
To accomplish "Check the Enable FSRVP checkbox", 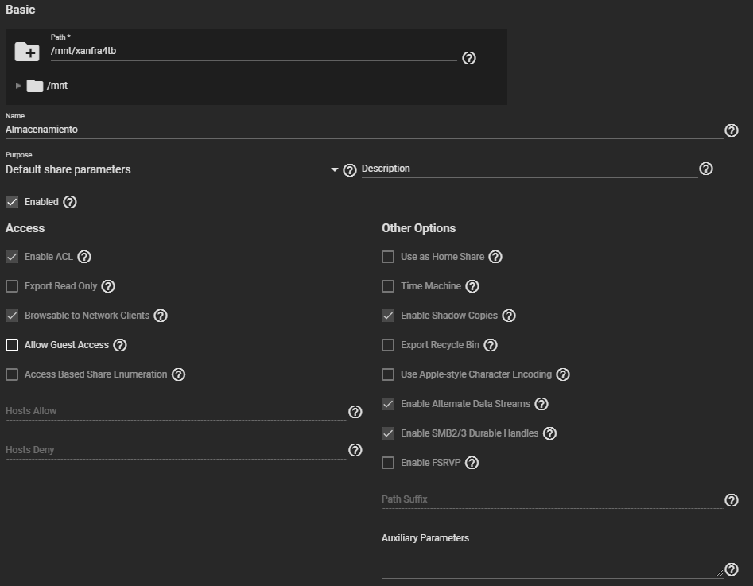I will coord(388,463).
